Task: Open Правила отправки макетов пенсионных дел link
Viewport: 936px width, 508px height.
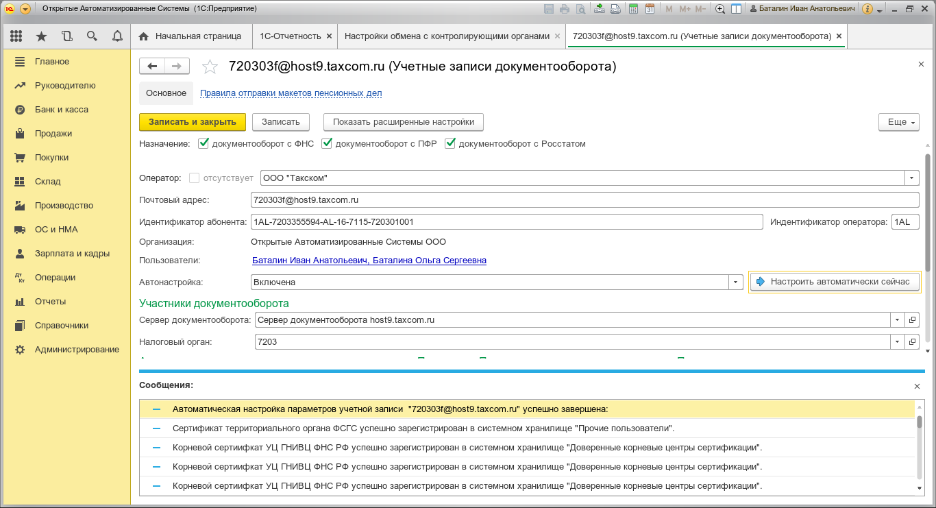Action: (x=291, y=93)
